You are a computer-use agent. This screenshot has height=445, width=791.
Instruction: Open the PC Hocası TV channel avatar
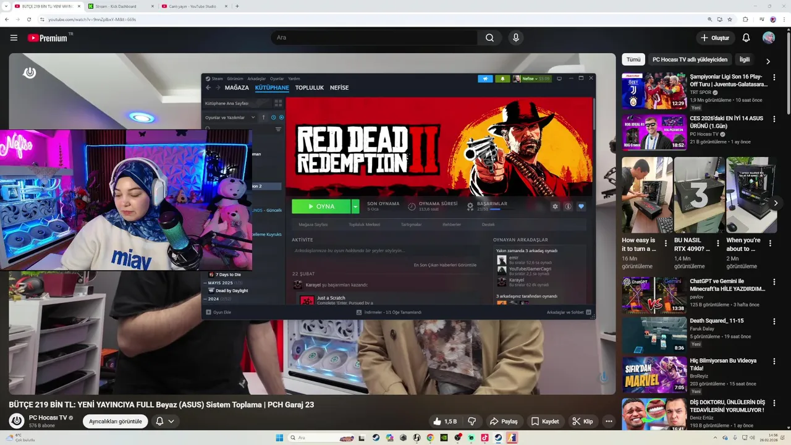(17, 421)
